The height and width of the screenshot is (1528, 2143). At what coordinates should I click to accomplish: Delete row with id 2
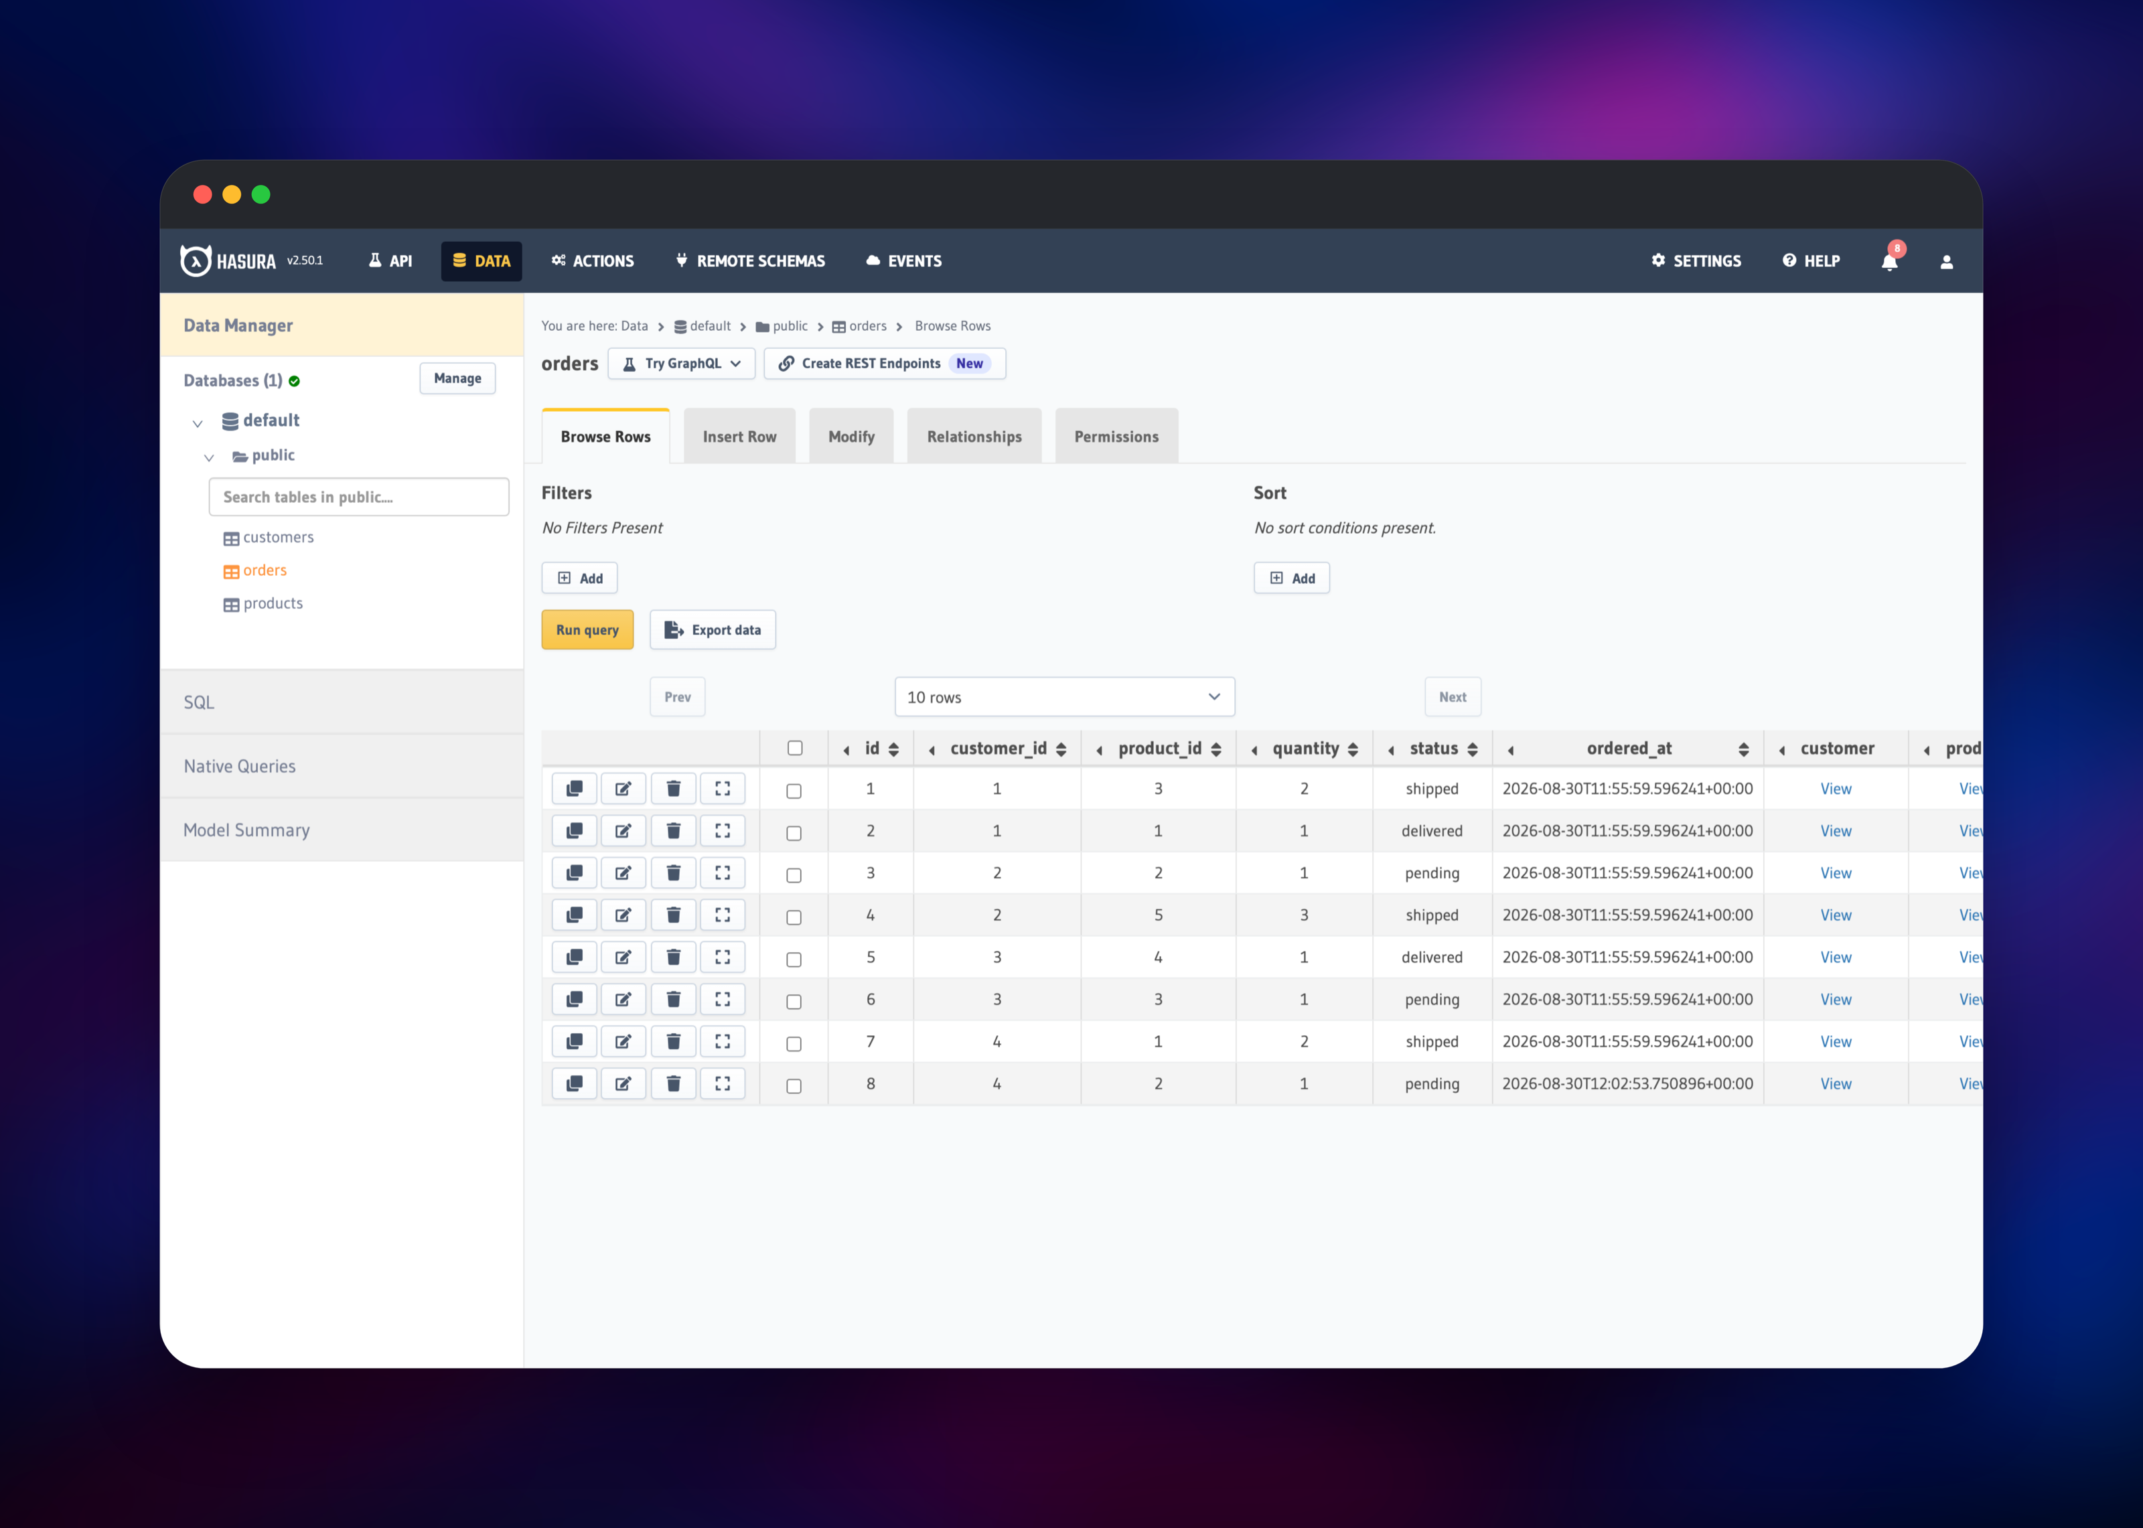pos(674,831)
